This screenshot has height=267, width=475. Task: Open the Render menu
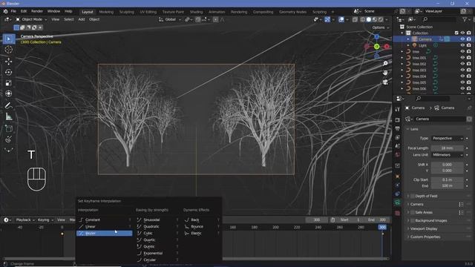37,11
